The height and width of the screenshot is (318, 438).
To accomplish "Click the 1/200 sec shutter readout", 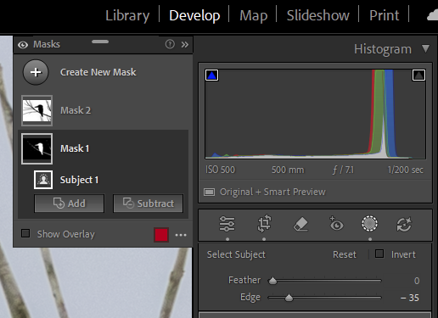I will tap(406, 170).
